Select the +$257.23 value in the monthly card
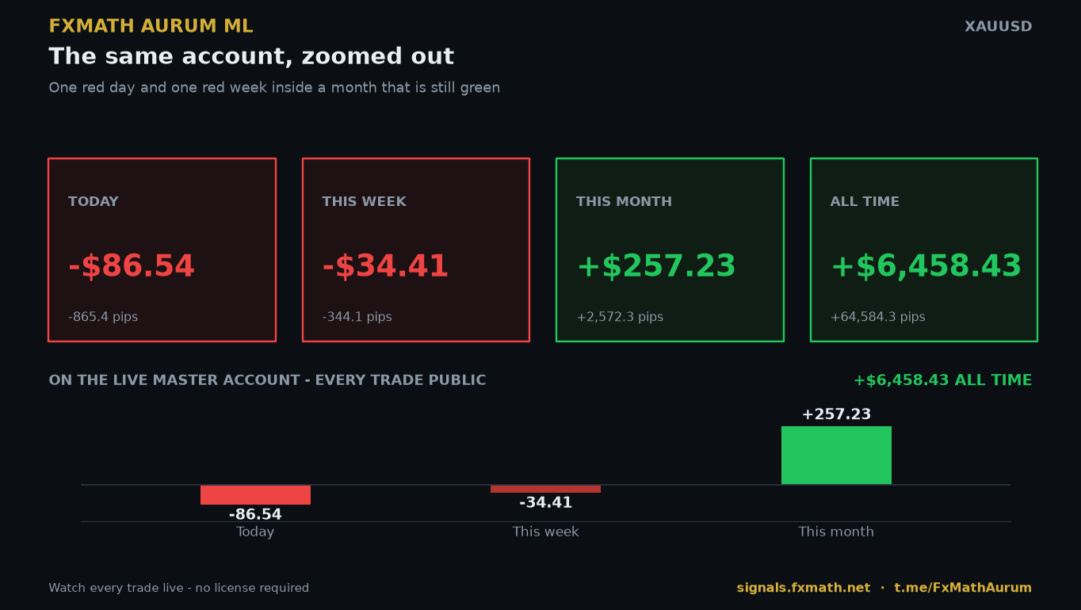 [656, 267]
